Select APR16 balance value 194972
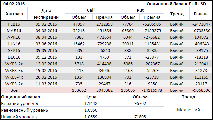This screenshot has height=120, width=213. pyautogui.click(x=201, y=37)
